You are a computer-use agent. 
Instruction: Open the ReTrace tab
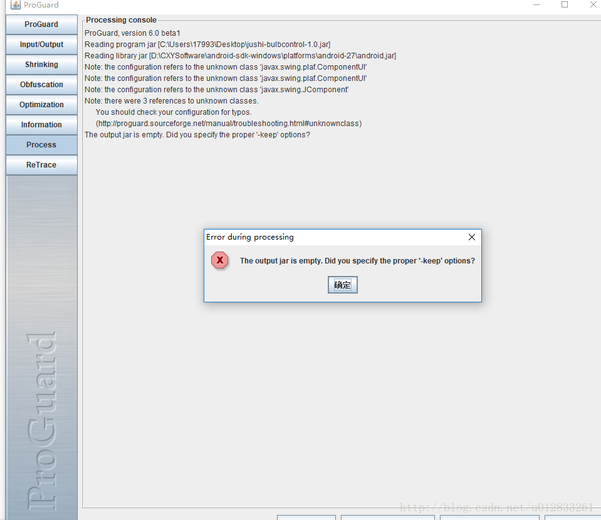(x=41, y=164)
